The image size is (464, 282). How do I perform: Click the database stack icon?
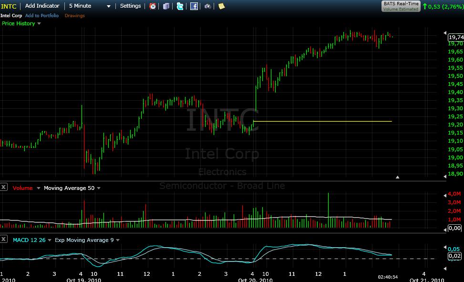coord(166,6)
